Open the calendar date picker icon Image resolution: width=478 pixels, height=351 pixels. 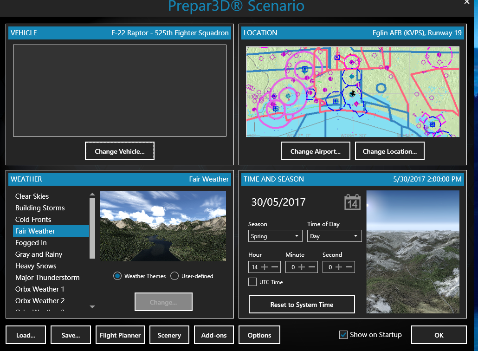pyautogui.click(x=352, y=202)
